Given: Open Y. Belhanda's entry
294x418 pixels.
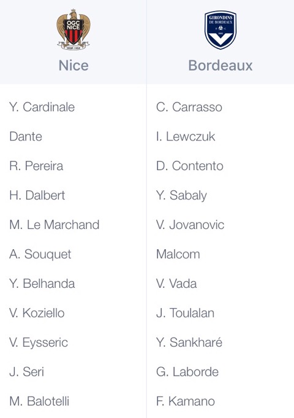Looking at the screenshot, I should 42,284.
